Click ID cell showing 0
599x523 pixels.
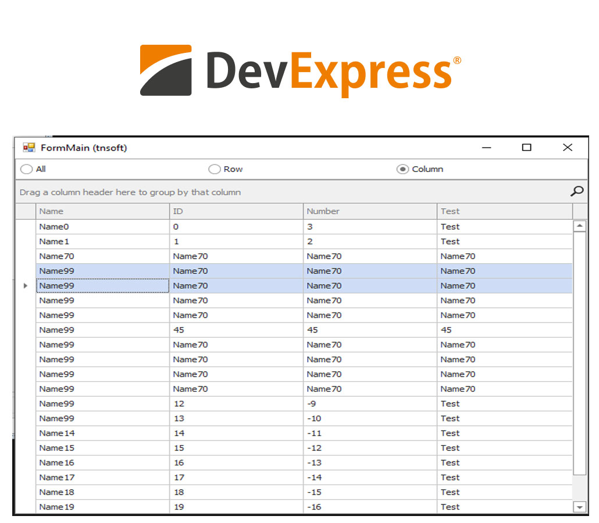236,227
